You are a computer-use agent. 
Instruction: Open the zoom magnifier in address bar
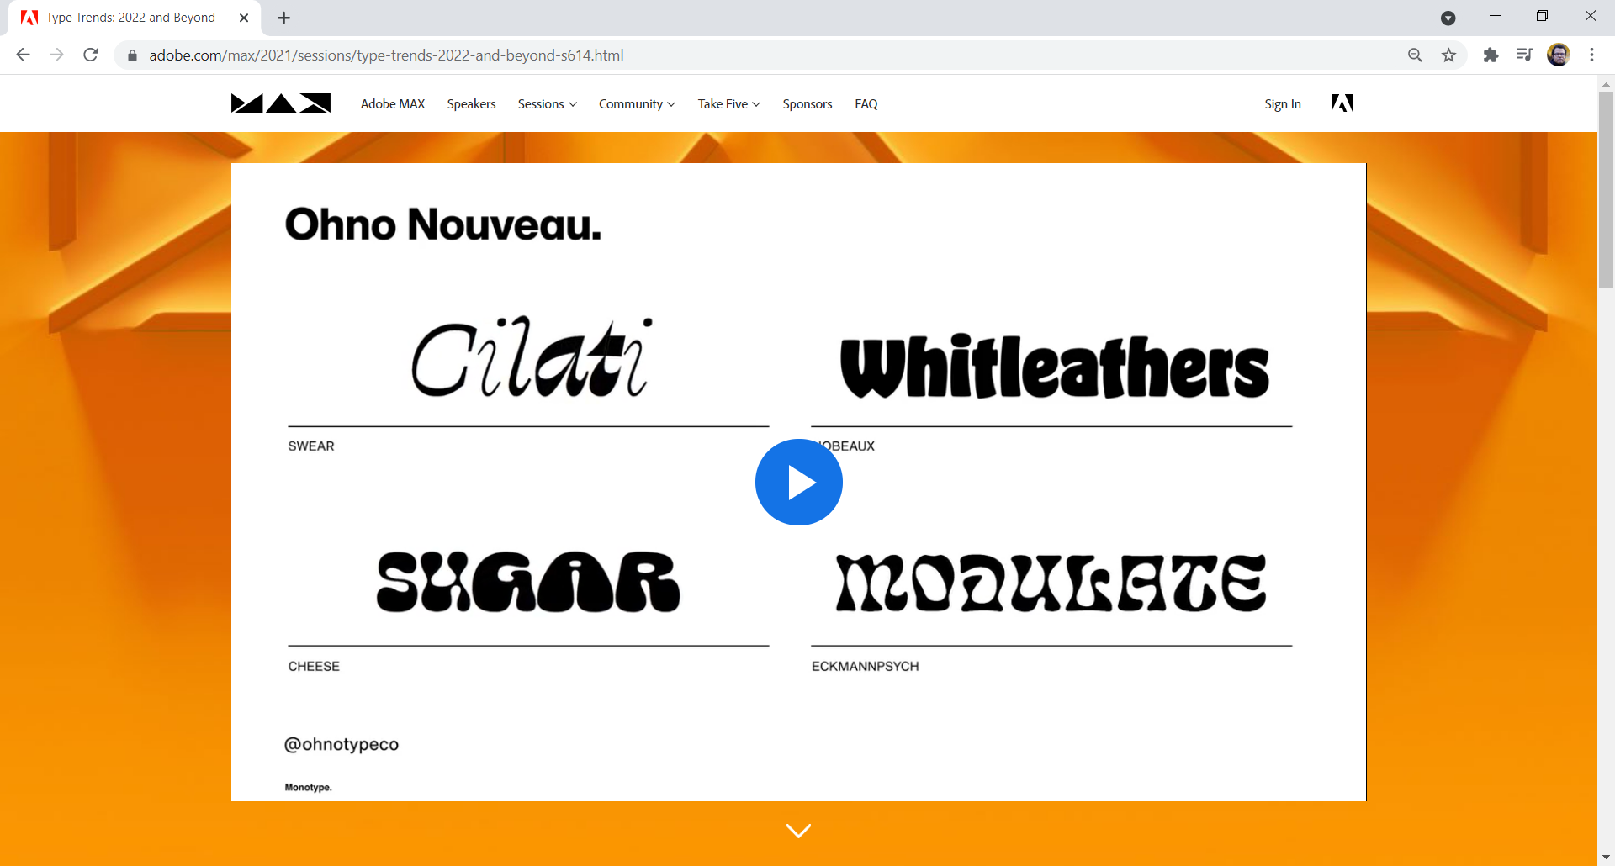pos(1415,55)
